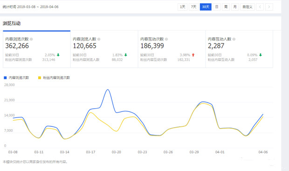
Task: Click the 88,032 fan viewers value
Action: click(x=117, y=60)
